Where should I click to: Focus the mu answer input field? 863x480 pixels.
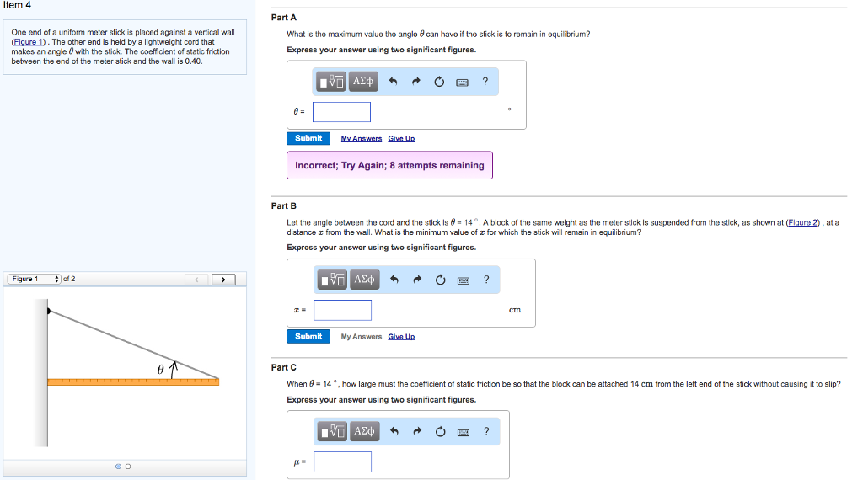[343, 461]
